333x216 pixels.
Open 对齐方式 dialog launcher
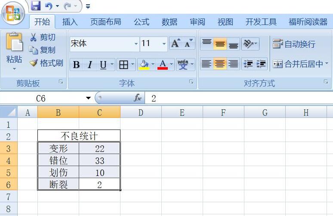pos(326,82)
